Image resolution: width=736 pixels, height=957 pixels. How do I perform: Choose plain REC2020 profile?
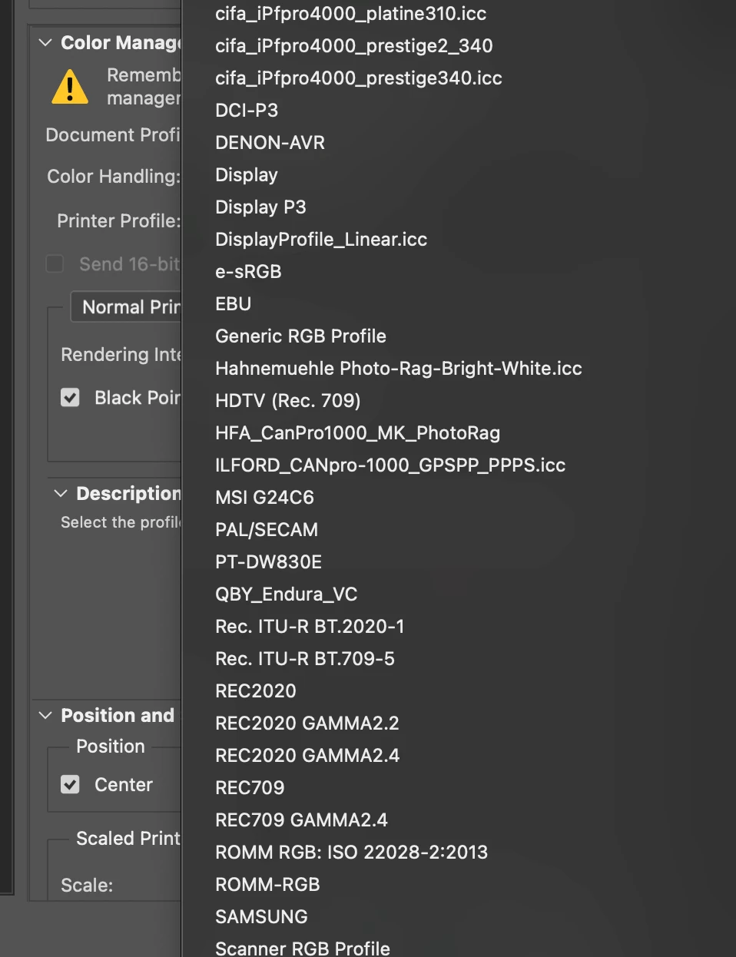pos(255,691)
